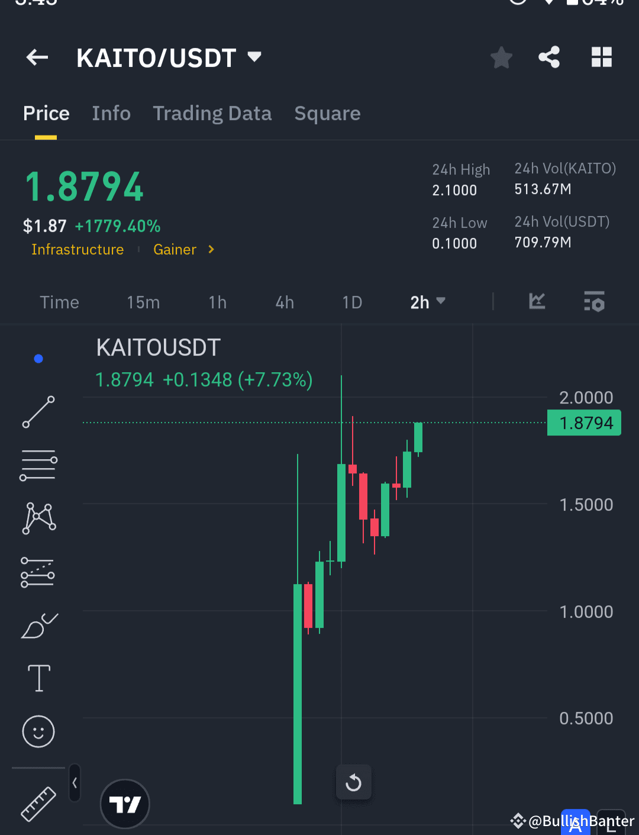Open the Gainer category link
The width and height of the screenshot is (639, 835).
175,249
